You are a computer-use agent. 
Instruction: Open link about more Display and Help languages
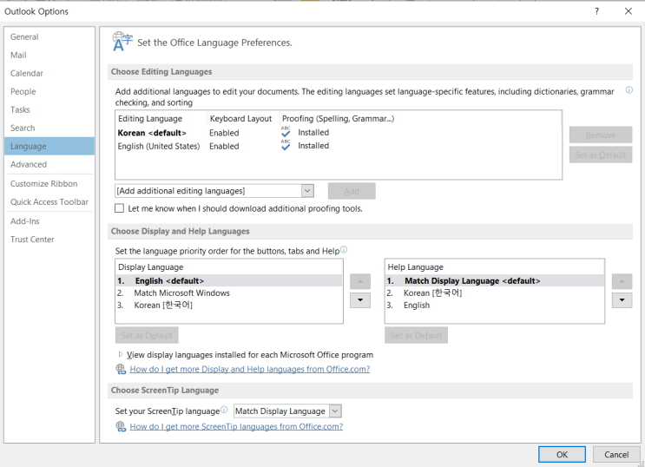coord(250,369)
